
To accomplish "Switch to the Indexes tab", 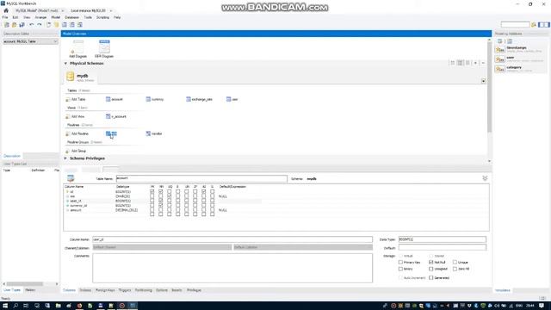I will pyautogui.click(x=85, y=290).
